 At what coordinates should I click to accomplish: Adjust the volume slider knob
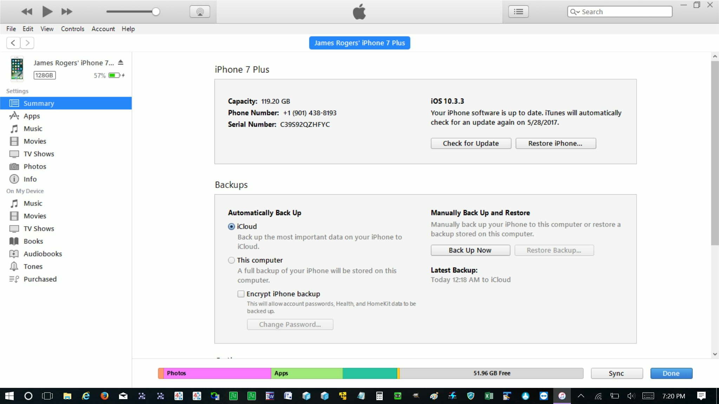tap(156, 12)
